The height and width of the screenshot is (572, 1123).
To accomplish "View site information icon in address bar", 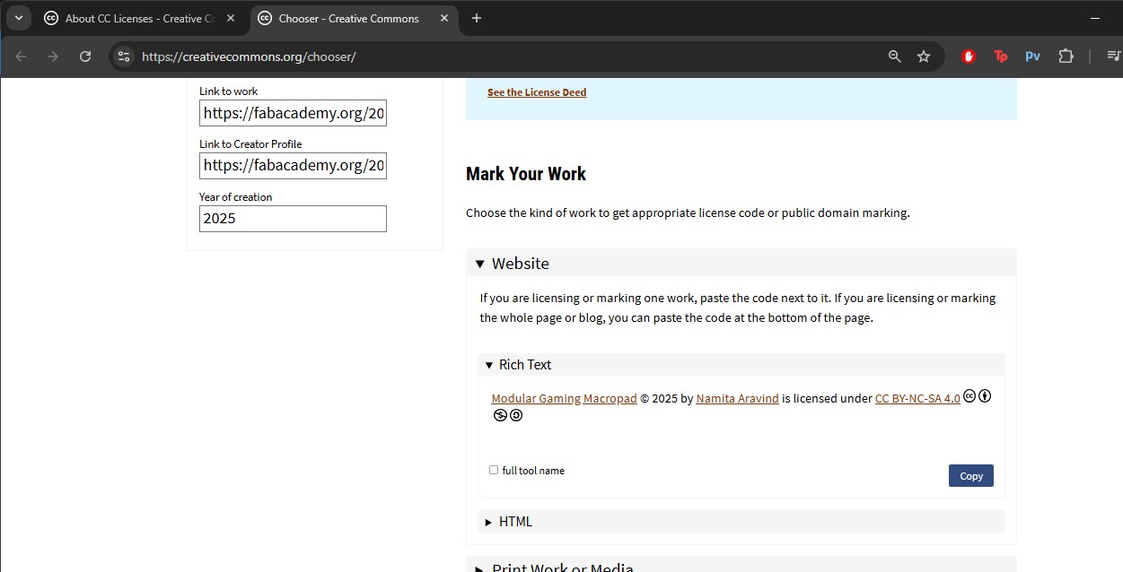I will 124,56.
